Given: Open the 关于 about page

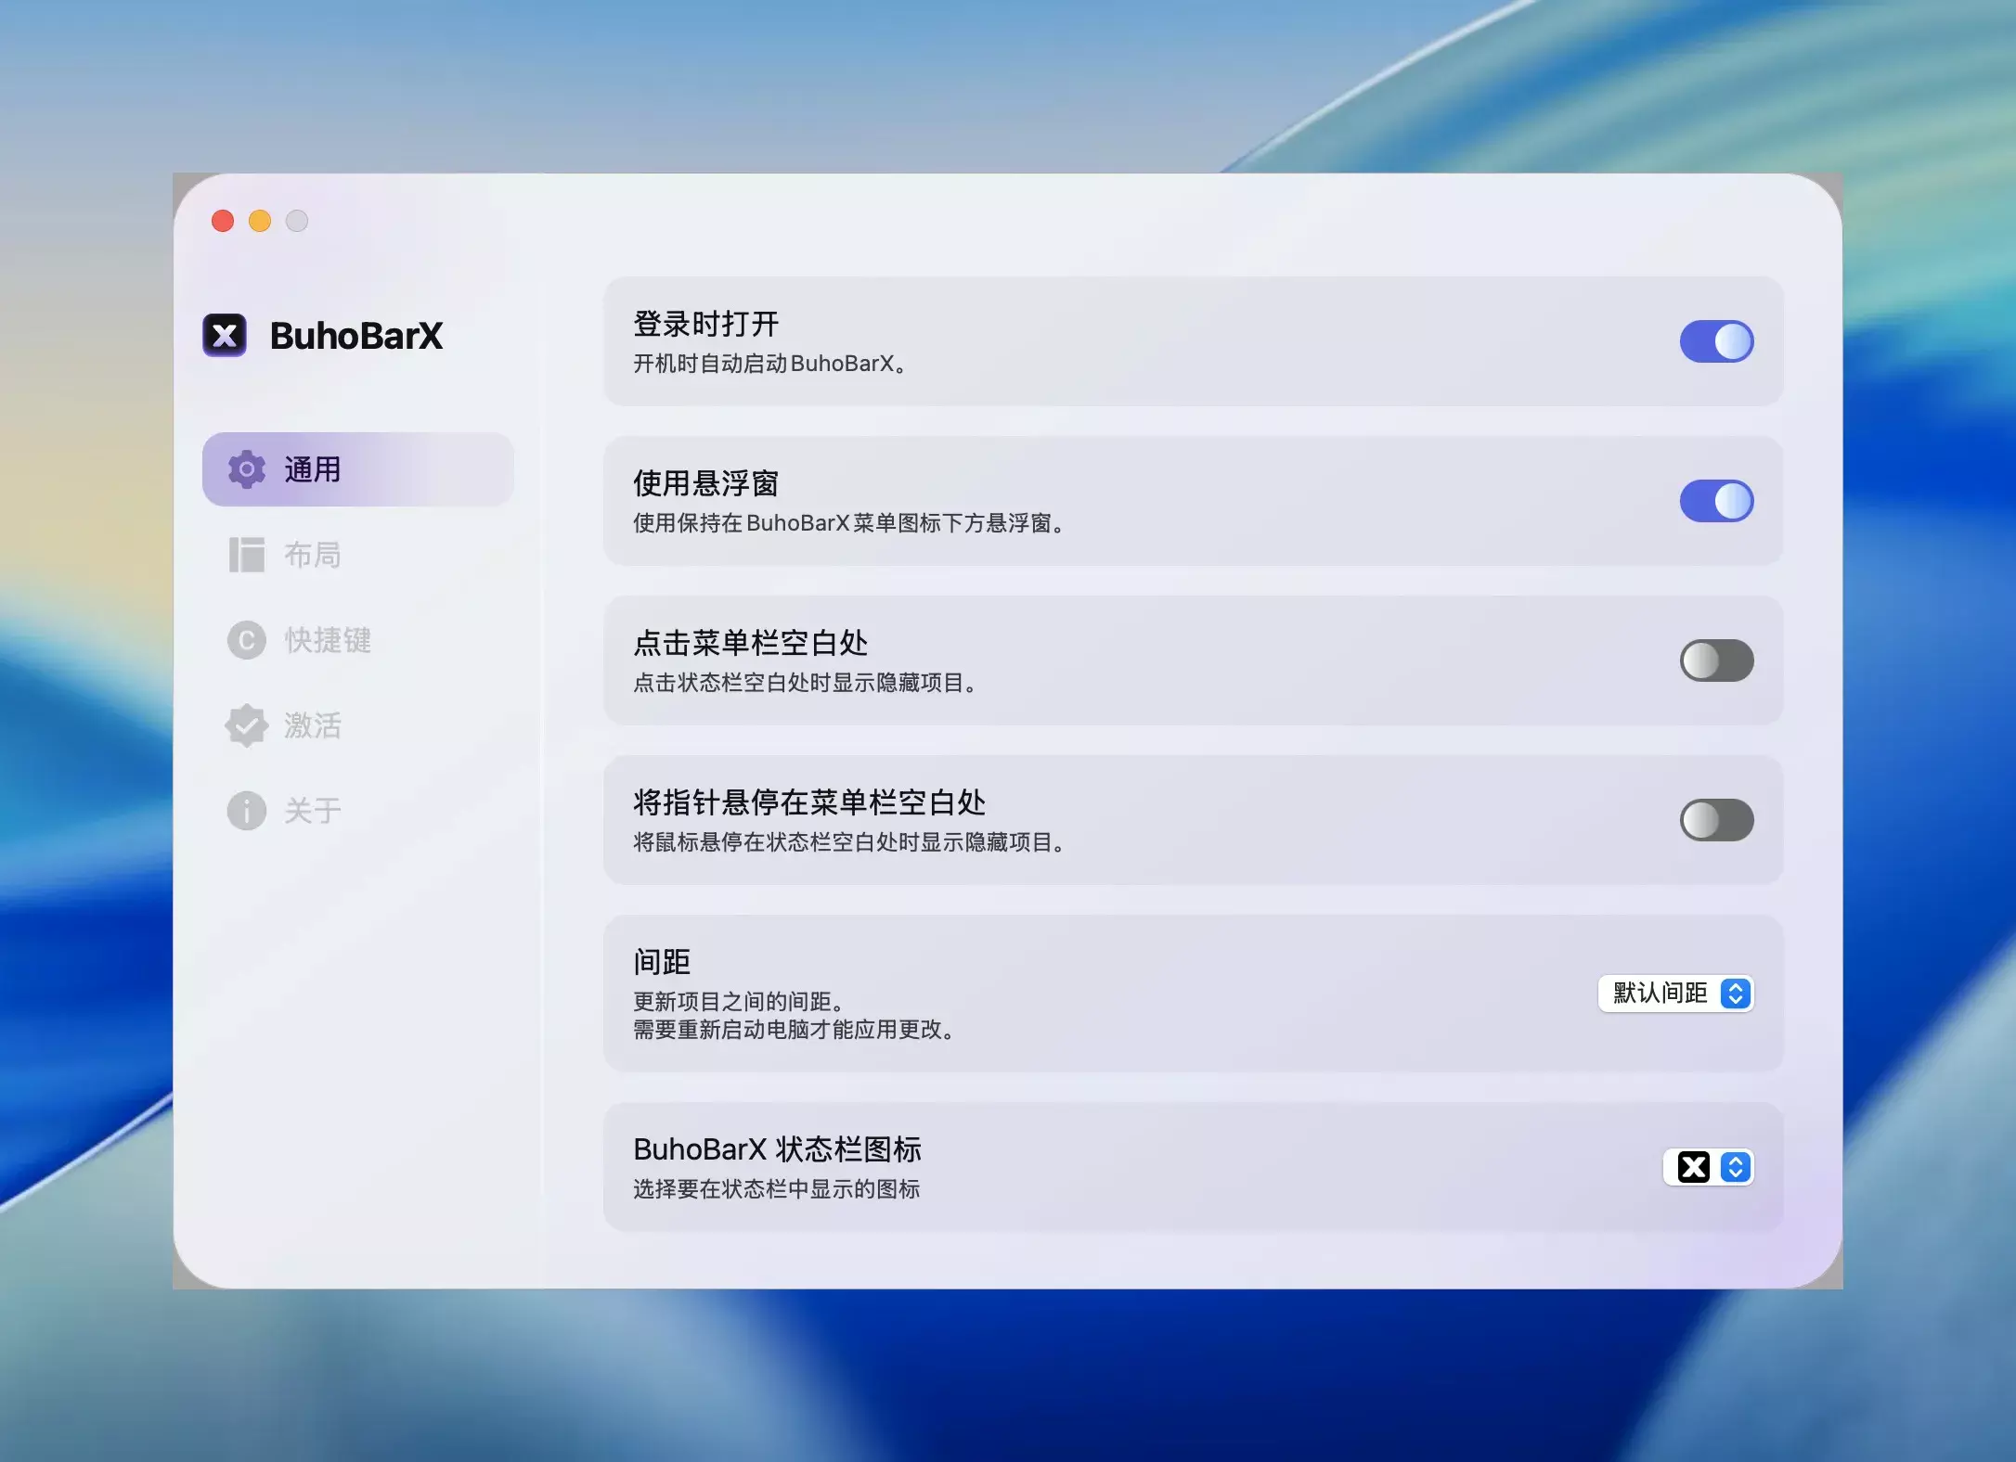Looking at the screenshot, I should pyautogui.click(x=312, y=811).
